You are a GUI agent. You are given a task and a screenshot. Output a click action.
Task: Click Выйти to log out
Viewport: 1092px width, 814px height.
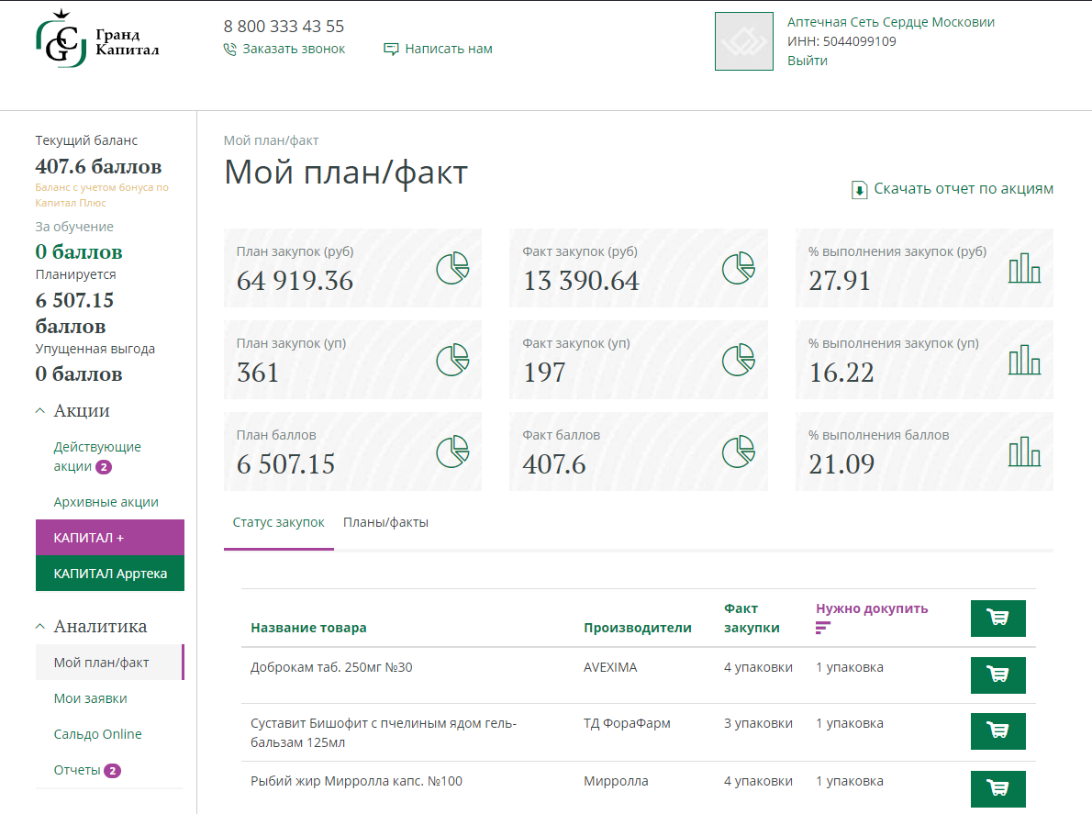807,61
